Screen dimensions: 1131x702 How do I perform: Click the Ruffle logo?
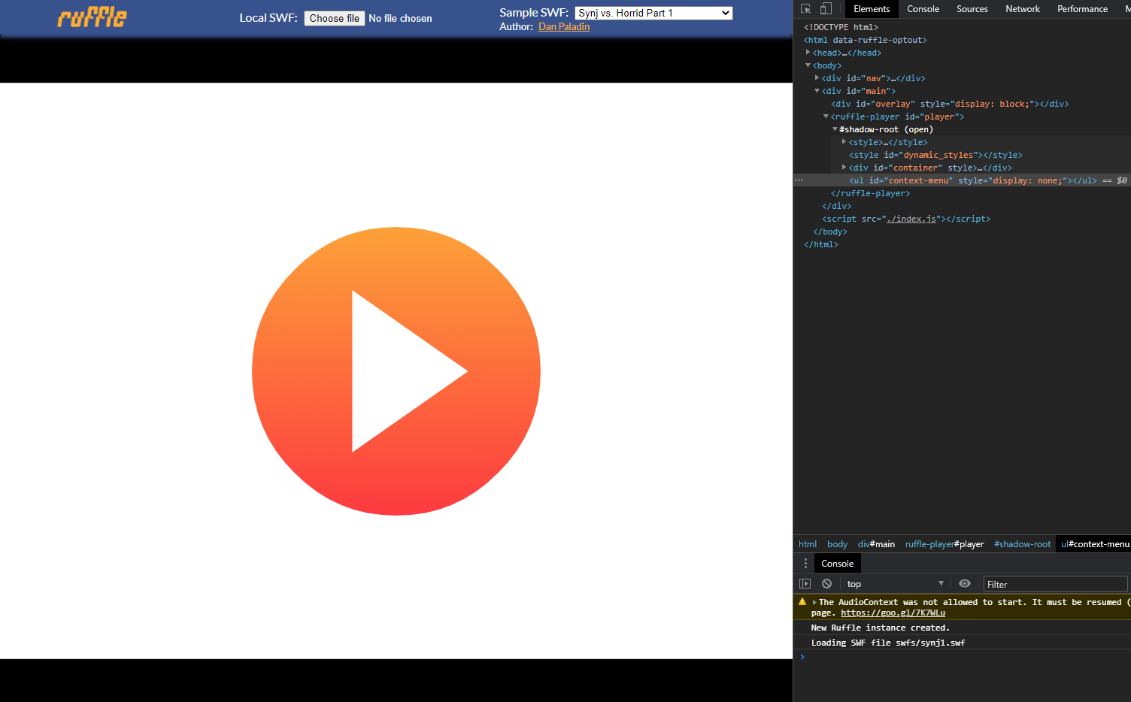coord(91,16)
